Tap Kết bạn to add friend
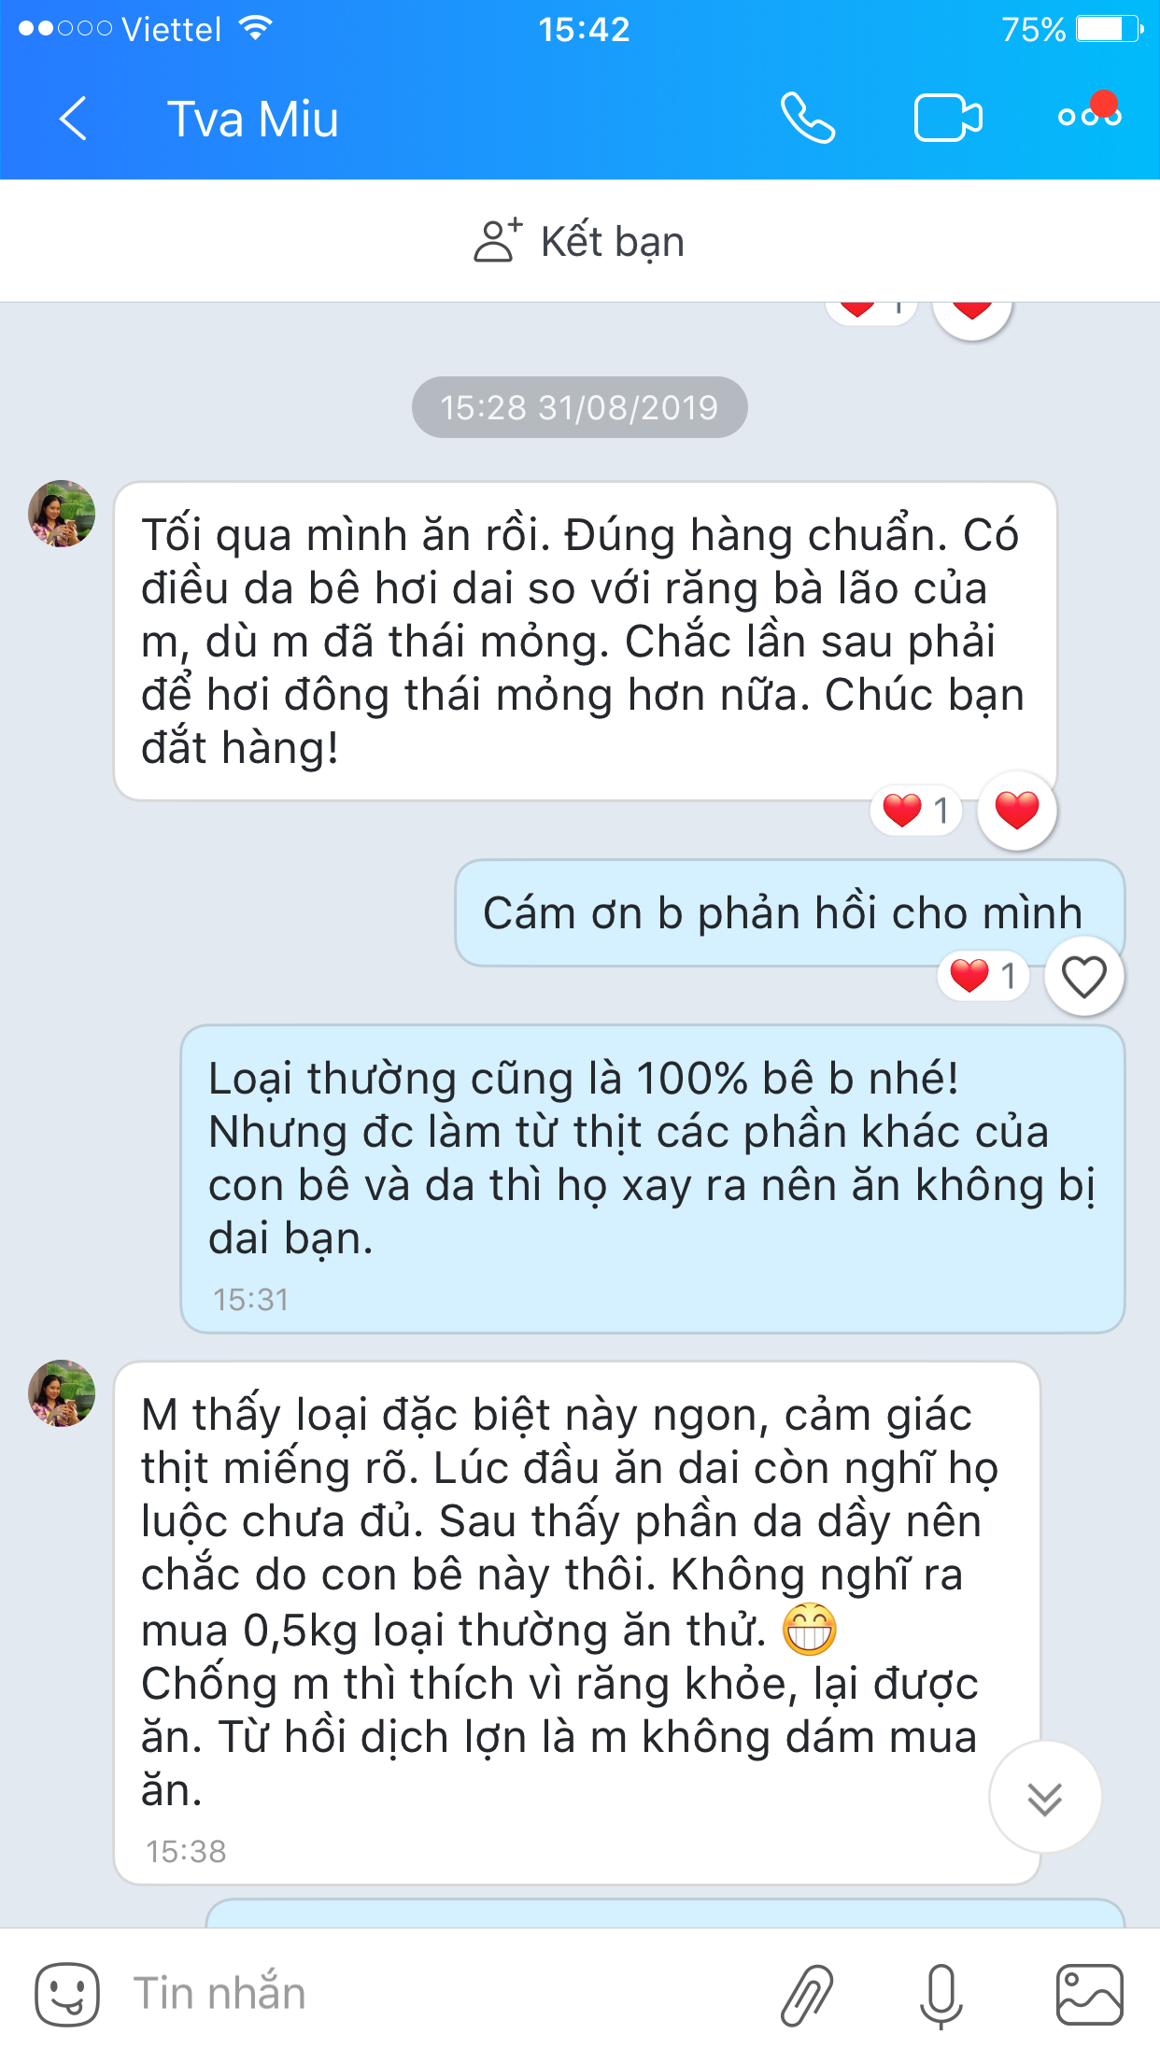The image size is (1160, 2062). point(579,241)
